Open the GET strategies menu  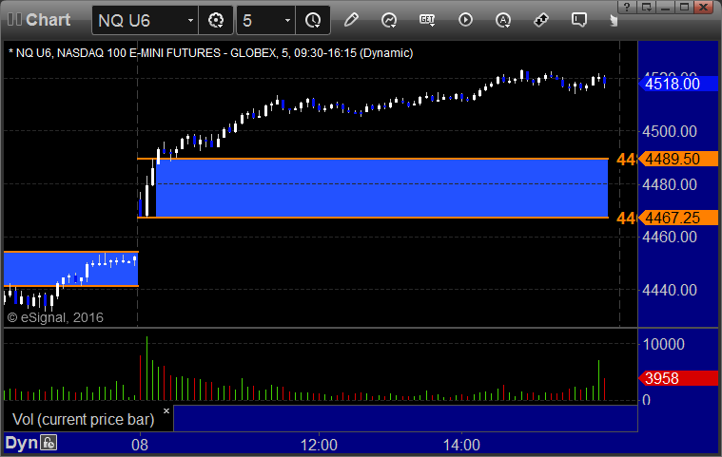(x=427, y=20)
